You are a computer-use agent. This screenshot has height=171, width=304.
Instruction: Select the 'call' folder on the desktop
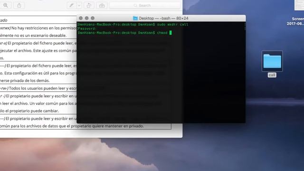coord(272,61)
